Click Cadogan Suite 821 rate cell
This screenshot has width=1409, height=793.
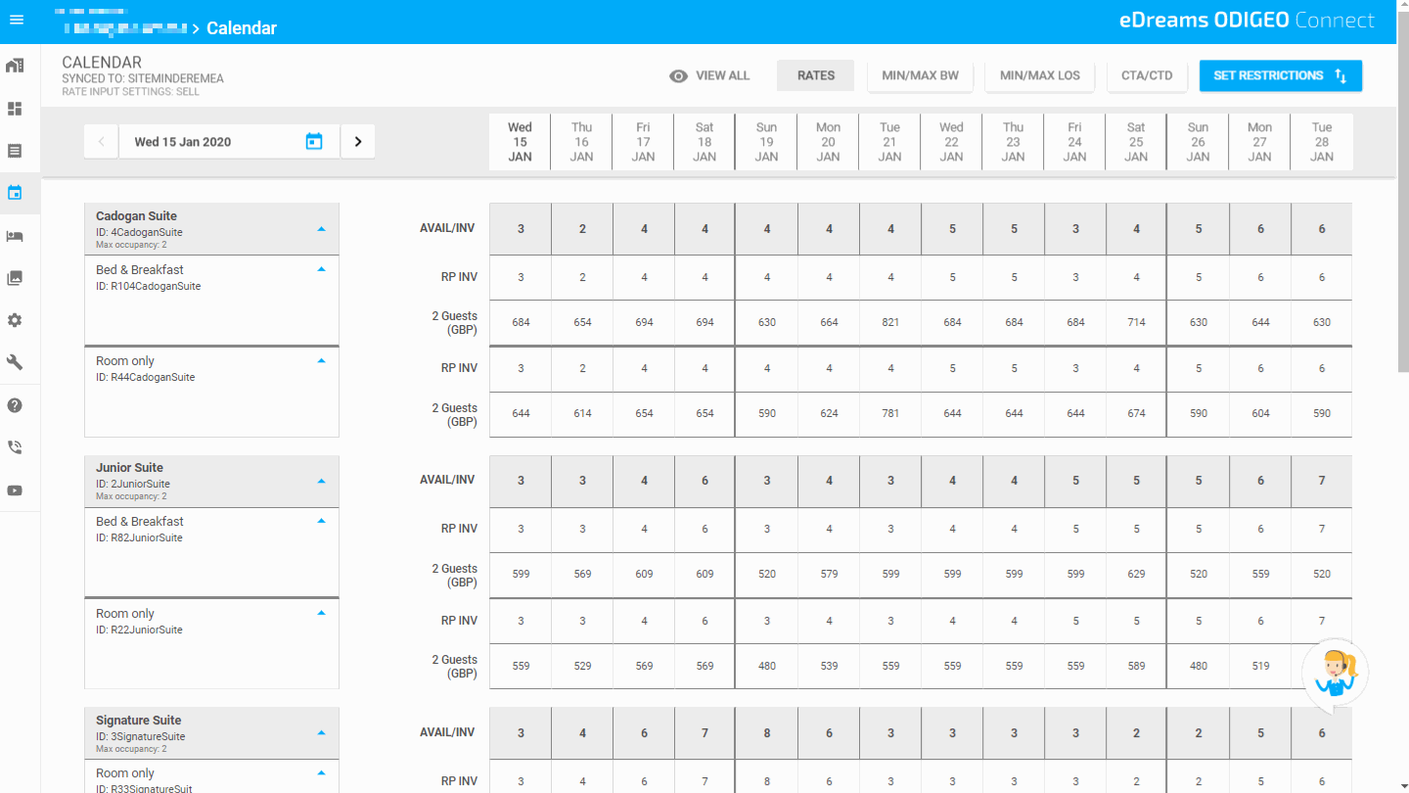click(x=890, y=322)
